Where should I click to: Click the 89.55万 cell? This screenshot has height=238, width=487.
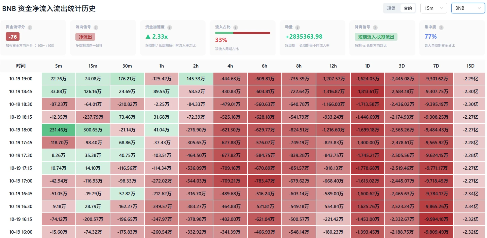162,91
